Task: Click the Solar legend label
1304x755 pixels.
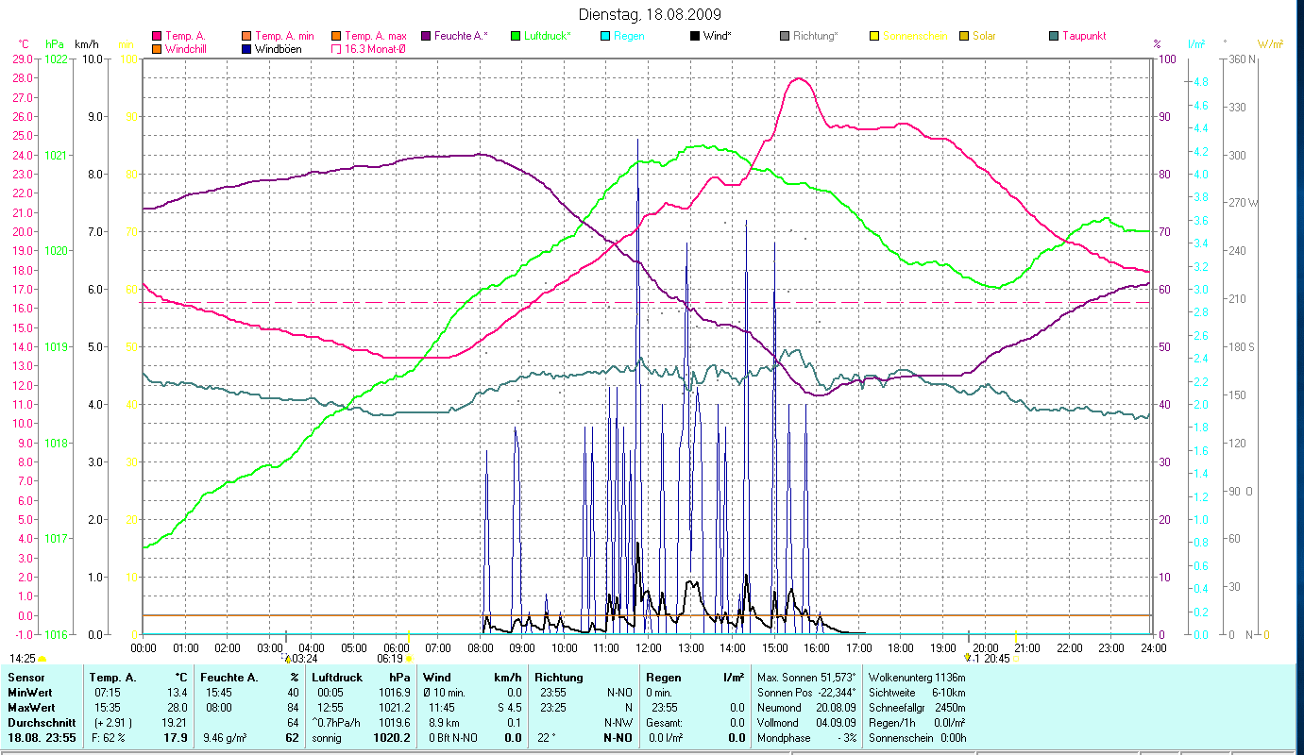Action: click(984, 36)
